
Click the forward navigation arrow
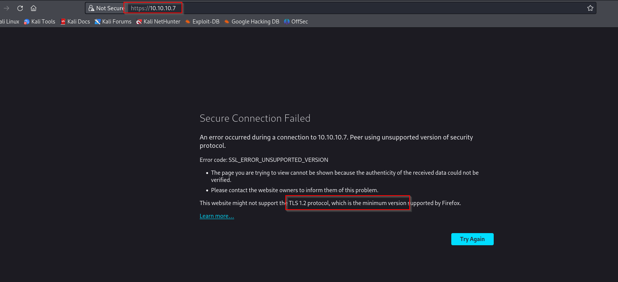(x=6, y=8)
